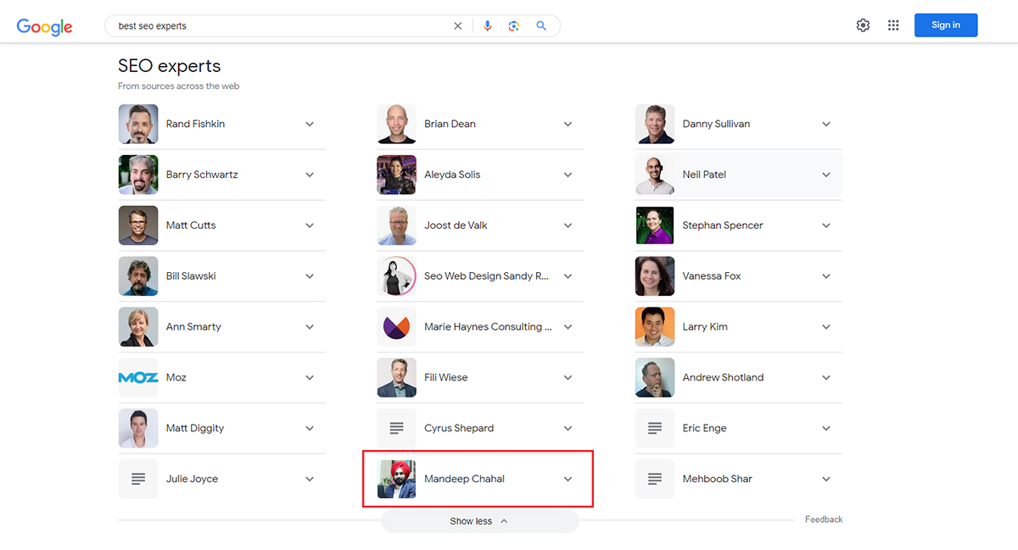Open the Google apps grid

click(x=893, y=25)
